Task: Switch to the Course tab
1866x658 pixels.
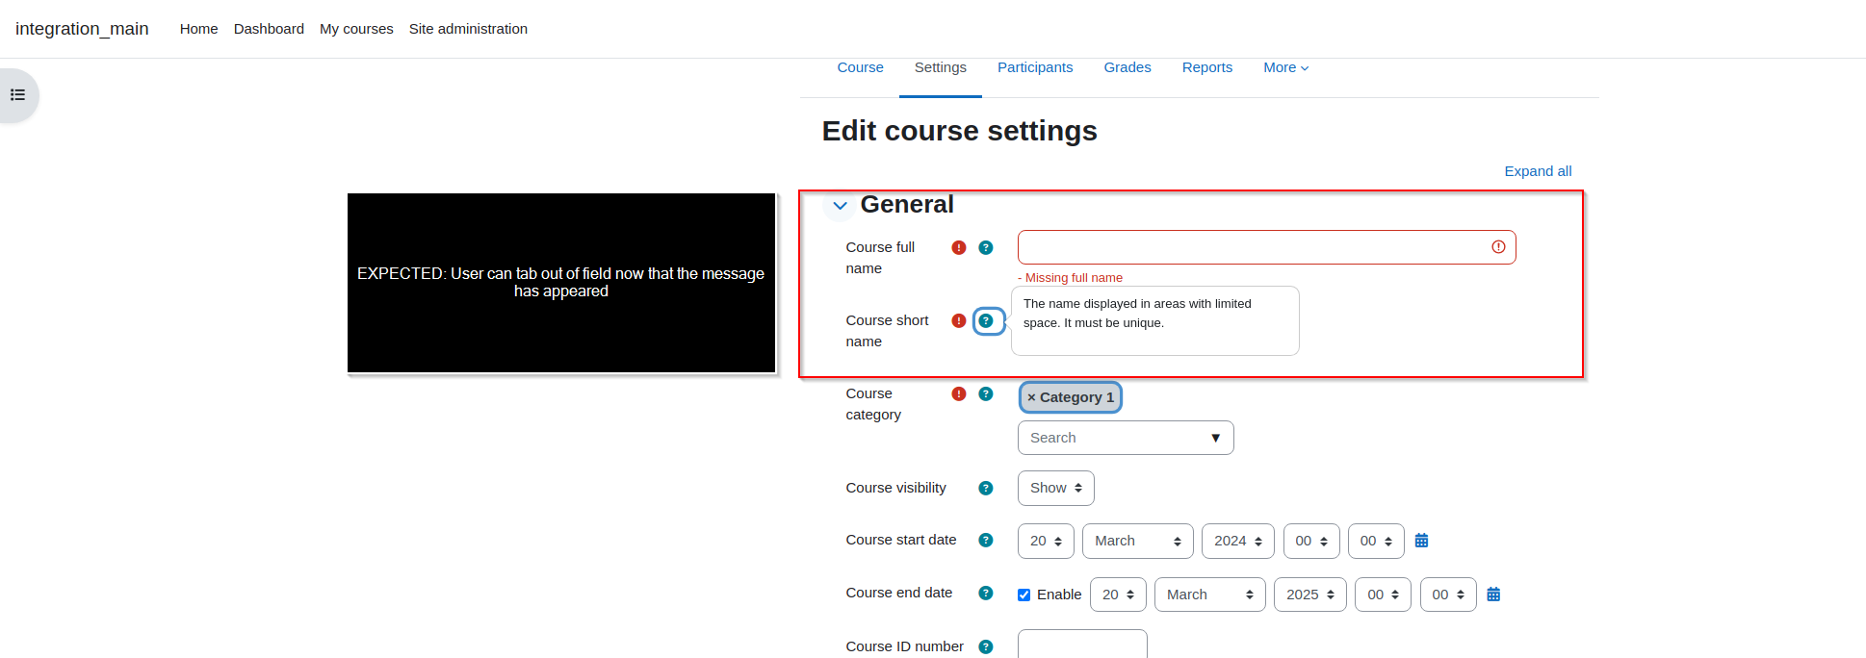Action: (860, 67)
